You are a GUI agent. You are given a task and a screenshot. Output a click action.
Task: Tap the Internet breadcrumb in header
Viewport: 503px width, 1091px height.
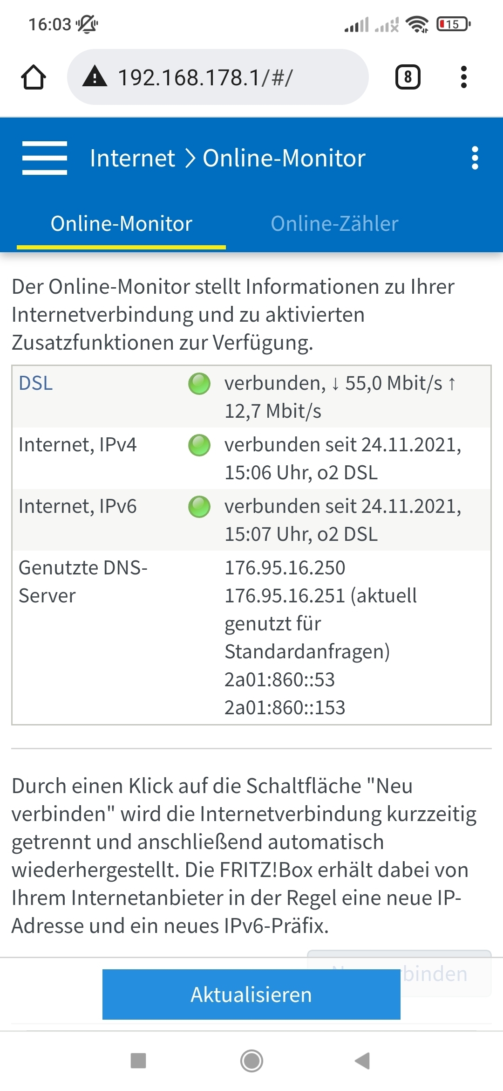pos(132,158)
